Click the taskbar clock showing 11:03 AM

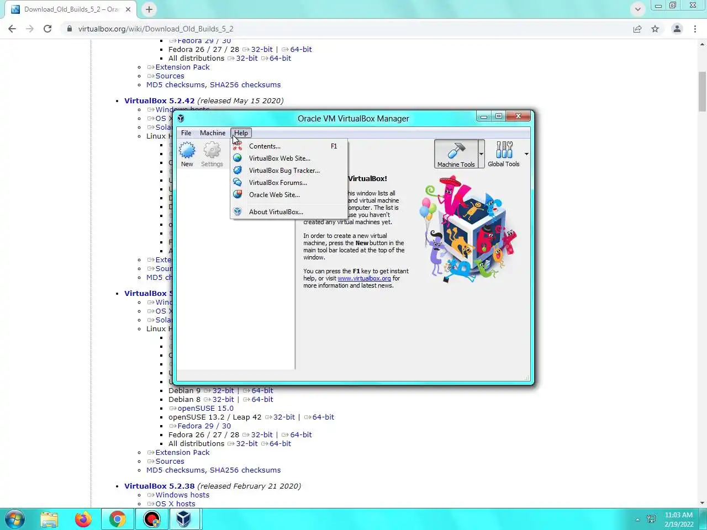679,520
